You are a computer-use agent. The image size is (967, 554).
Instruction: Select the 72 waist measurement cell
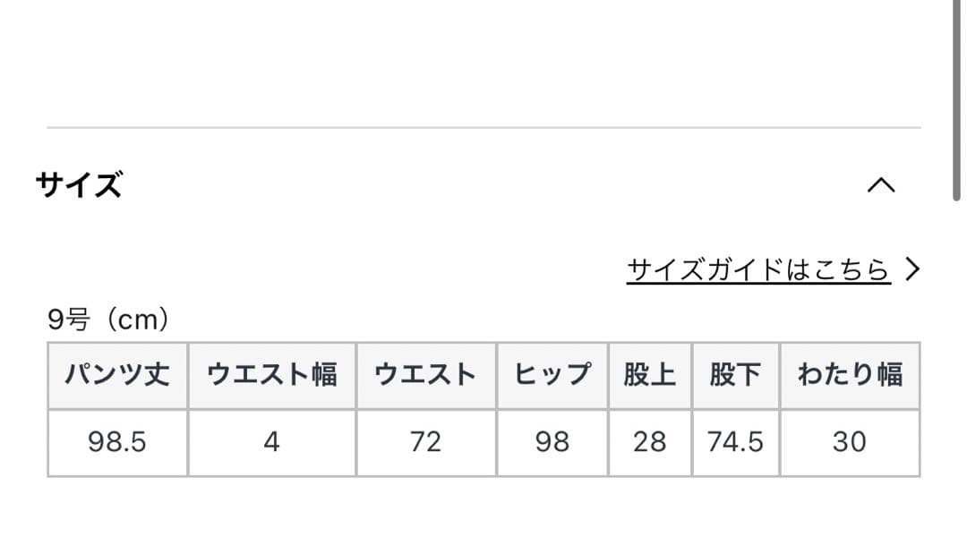pyautogui.click(x=427, y=442)
